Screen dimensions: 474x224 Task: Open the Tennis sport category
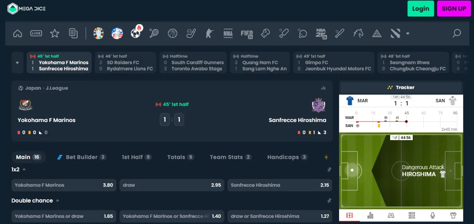154,33
